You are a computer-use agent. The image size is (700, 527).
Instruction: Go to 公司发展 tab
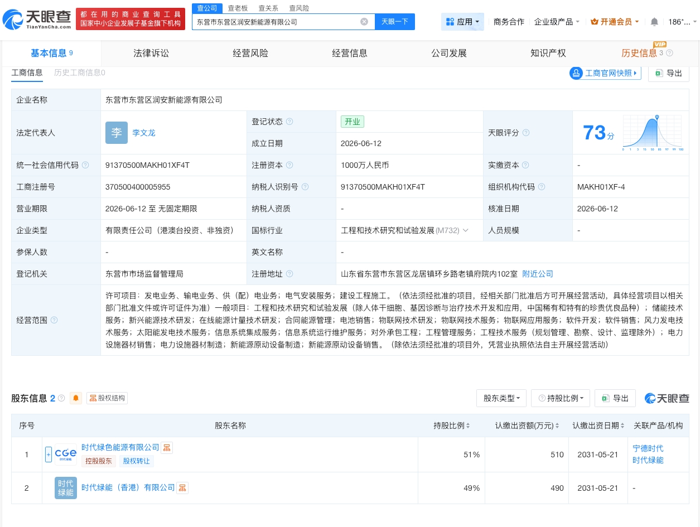pos(449,53)
